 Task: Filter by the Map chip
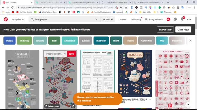pyautogui.click(x=162, y=41)
